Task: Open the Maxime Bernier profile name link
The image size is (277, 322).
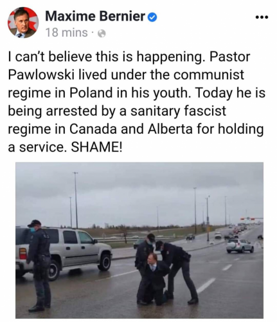Action: 95,16
